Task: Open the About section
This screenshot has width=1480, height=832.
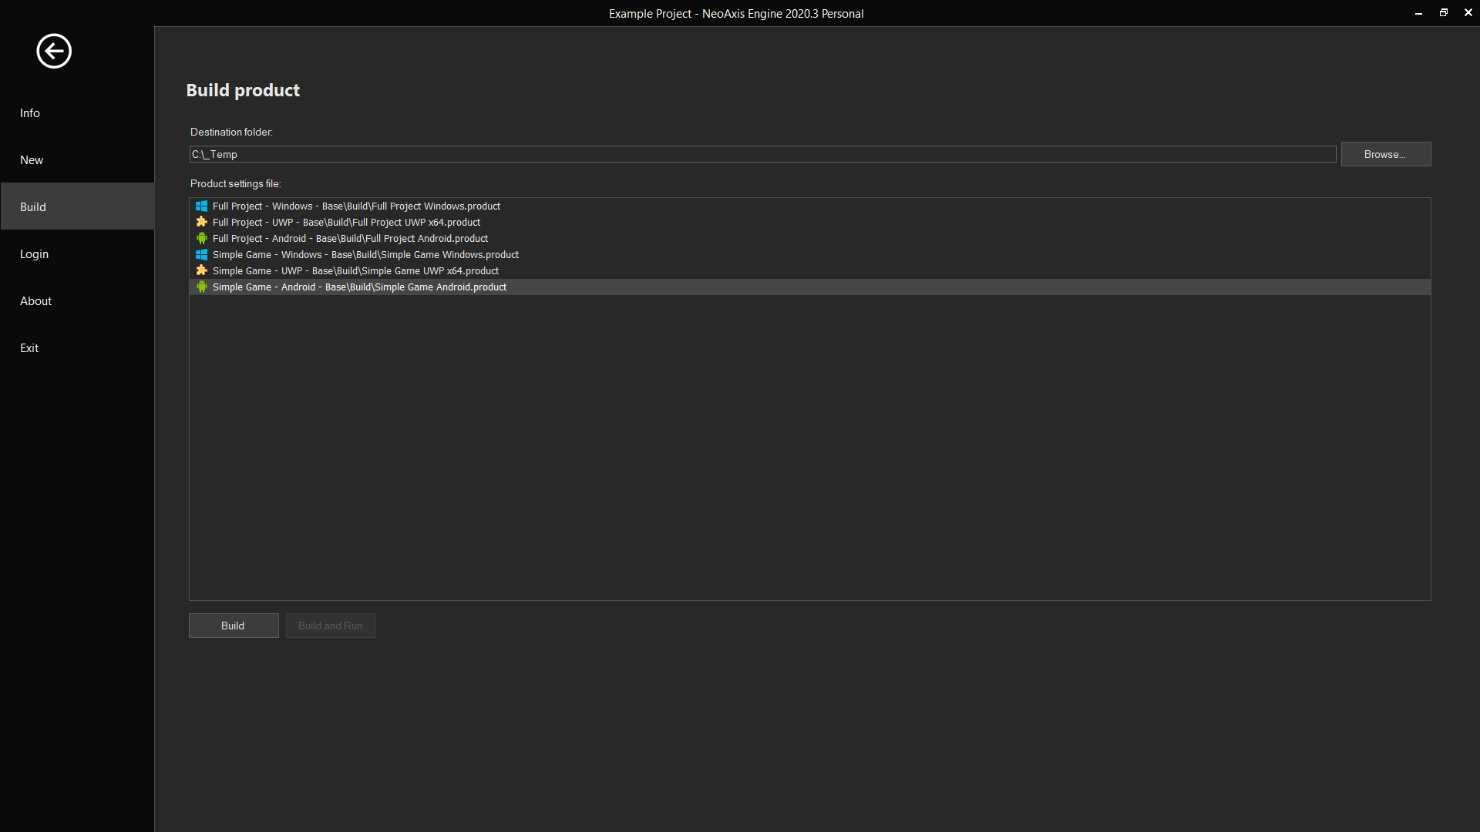Action: click(35, 301)
